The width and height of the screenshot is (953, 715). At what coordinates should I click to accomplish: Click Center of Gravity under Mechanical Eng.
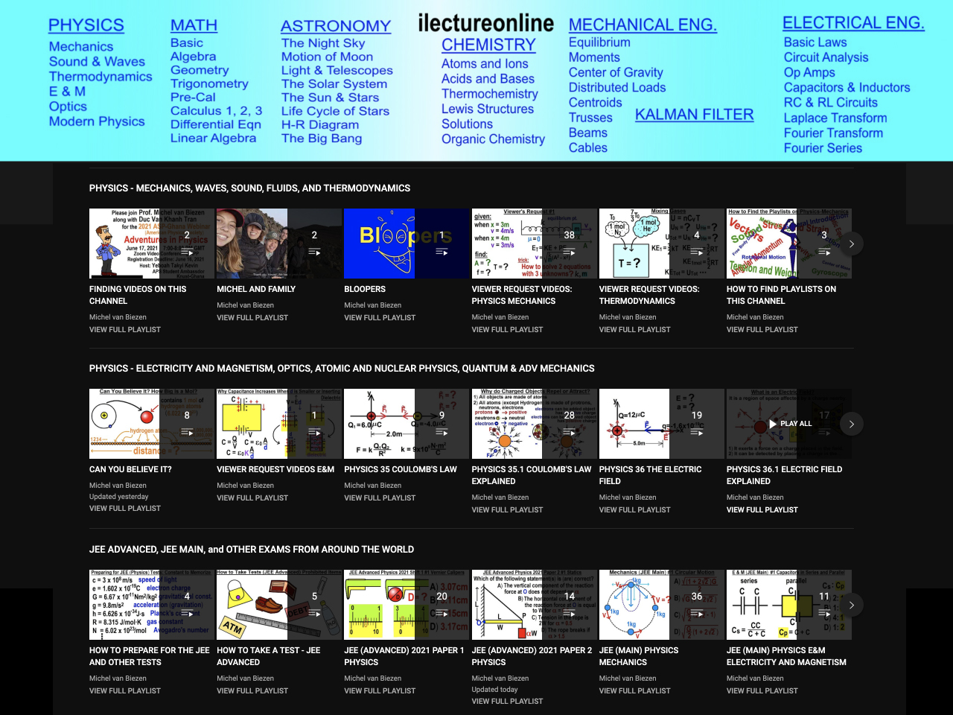coord(616,73)
